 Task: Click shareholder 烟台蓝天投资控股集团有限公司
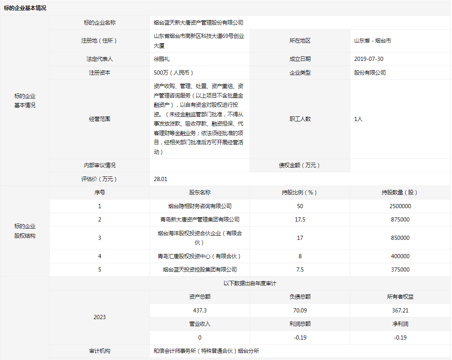(x=199, y=269)
